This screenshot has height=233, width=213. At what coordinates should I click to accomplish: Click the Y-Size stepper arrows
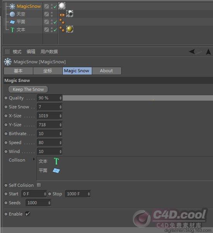point(60,125)
